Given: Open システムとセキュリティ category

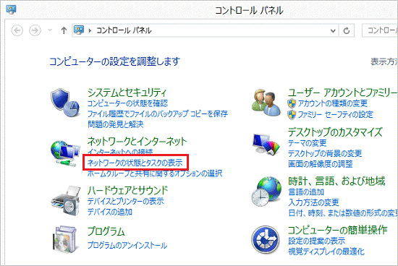Looking at the screenshot, I should tap(127, 93).
